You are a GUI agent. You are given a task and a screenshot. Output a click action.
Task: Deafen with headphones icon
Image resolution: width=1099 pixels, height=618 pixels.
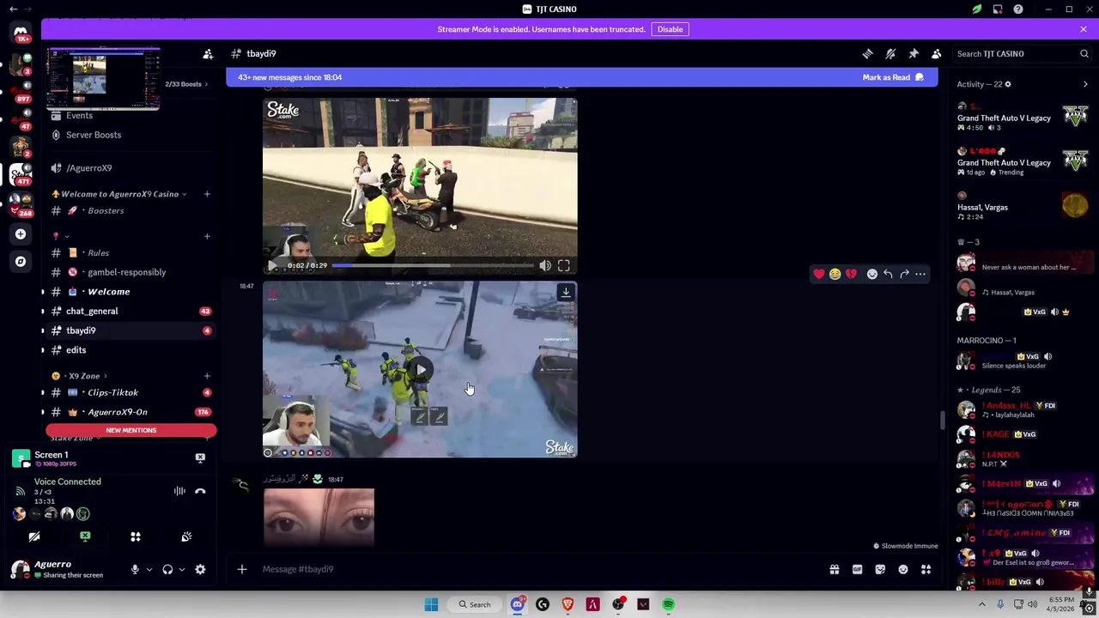tap(167, 569)
